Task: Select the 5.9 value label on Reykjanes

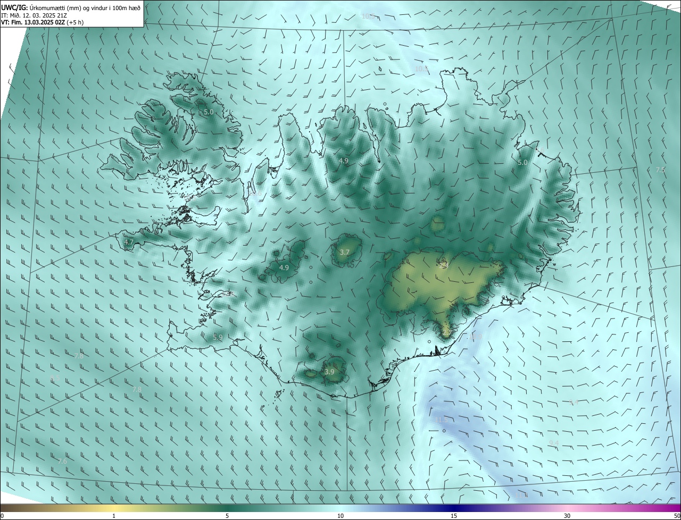Action: click(218, 337)
